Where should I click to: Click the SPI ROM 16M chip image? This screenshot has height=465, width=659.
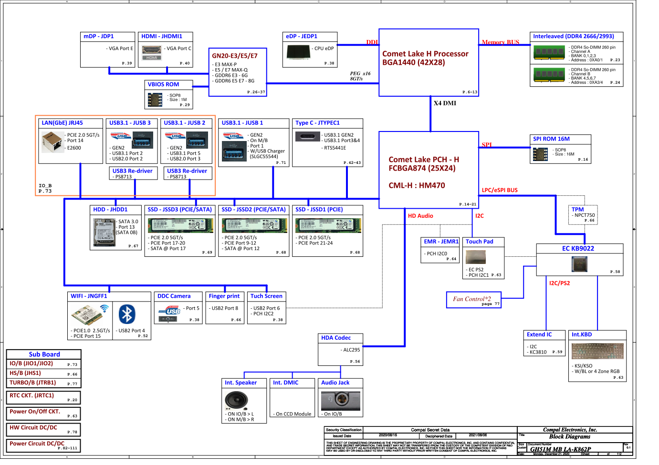(x=540, y=154)
